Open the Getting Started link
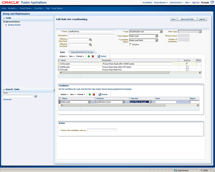This screenshot has height=172, width=215. click(14, 25)
